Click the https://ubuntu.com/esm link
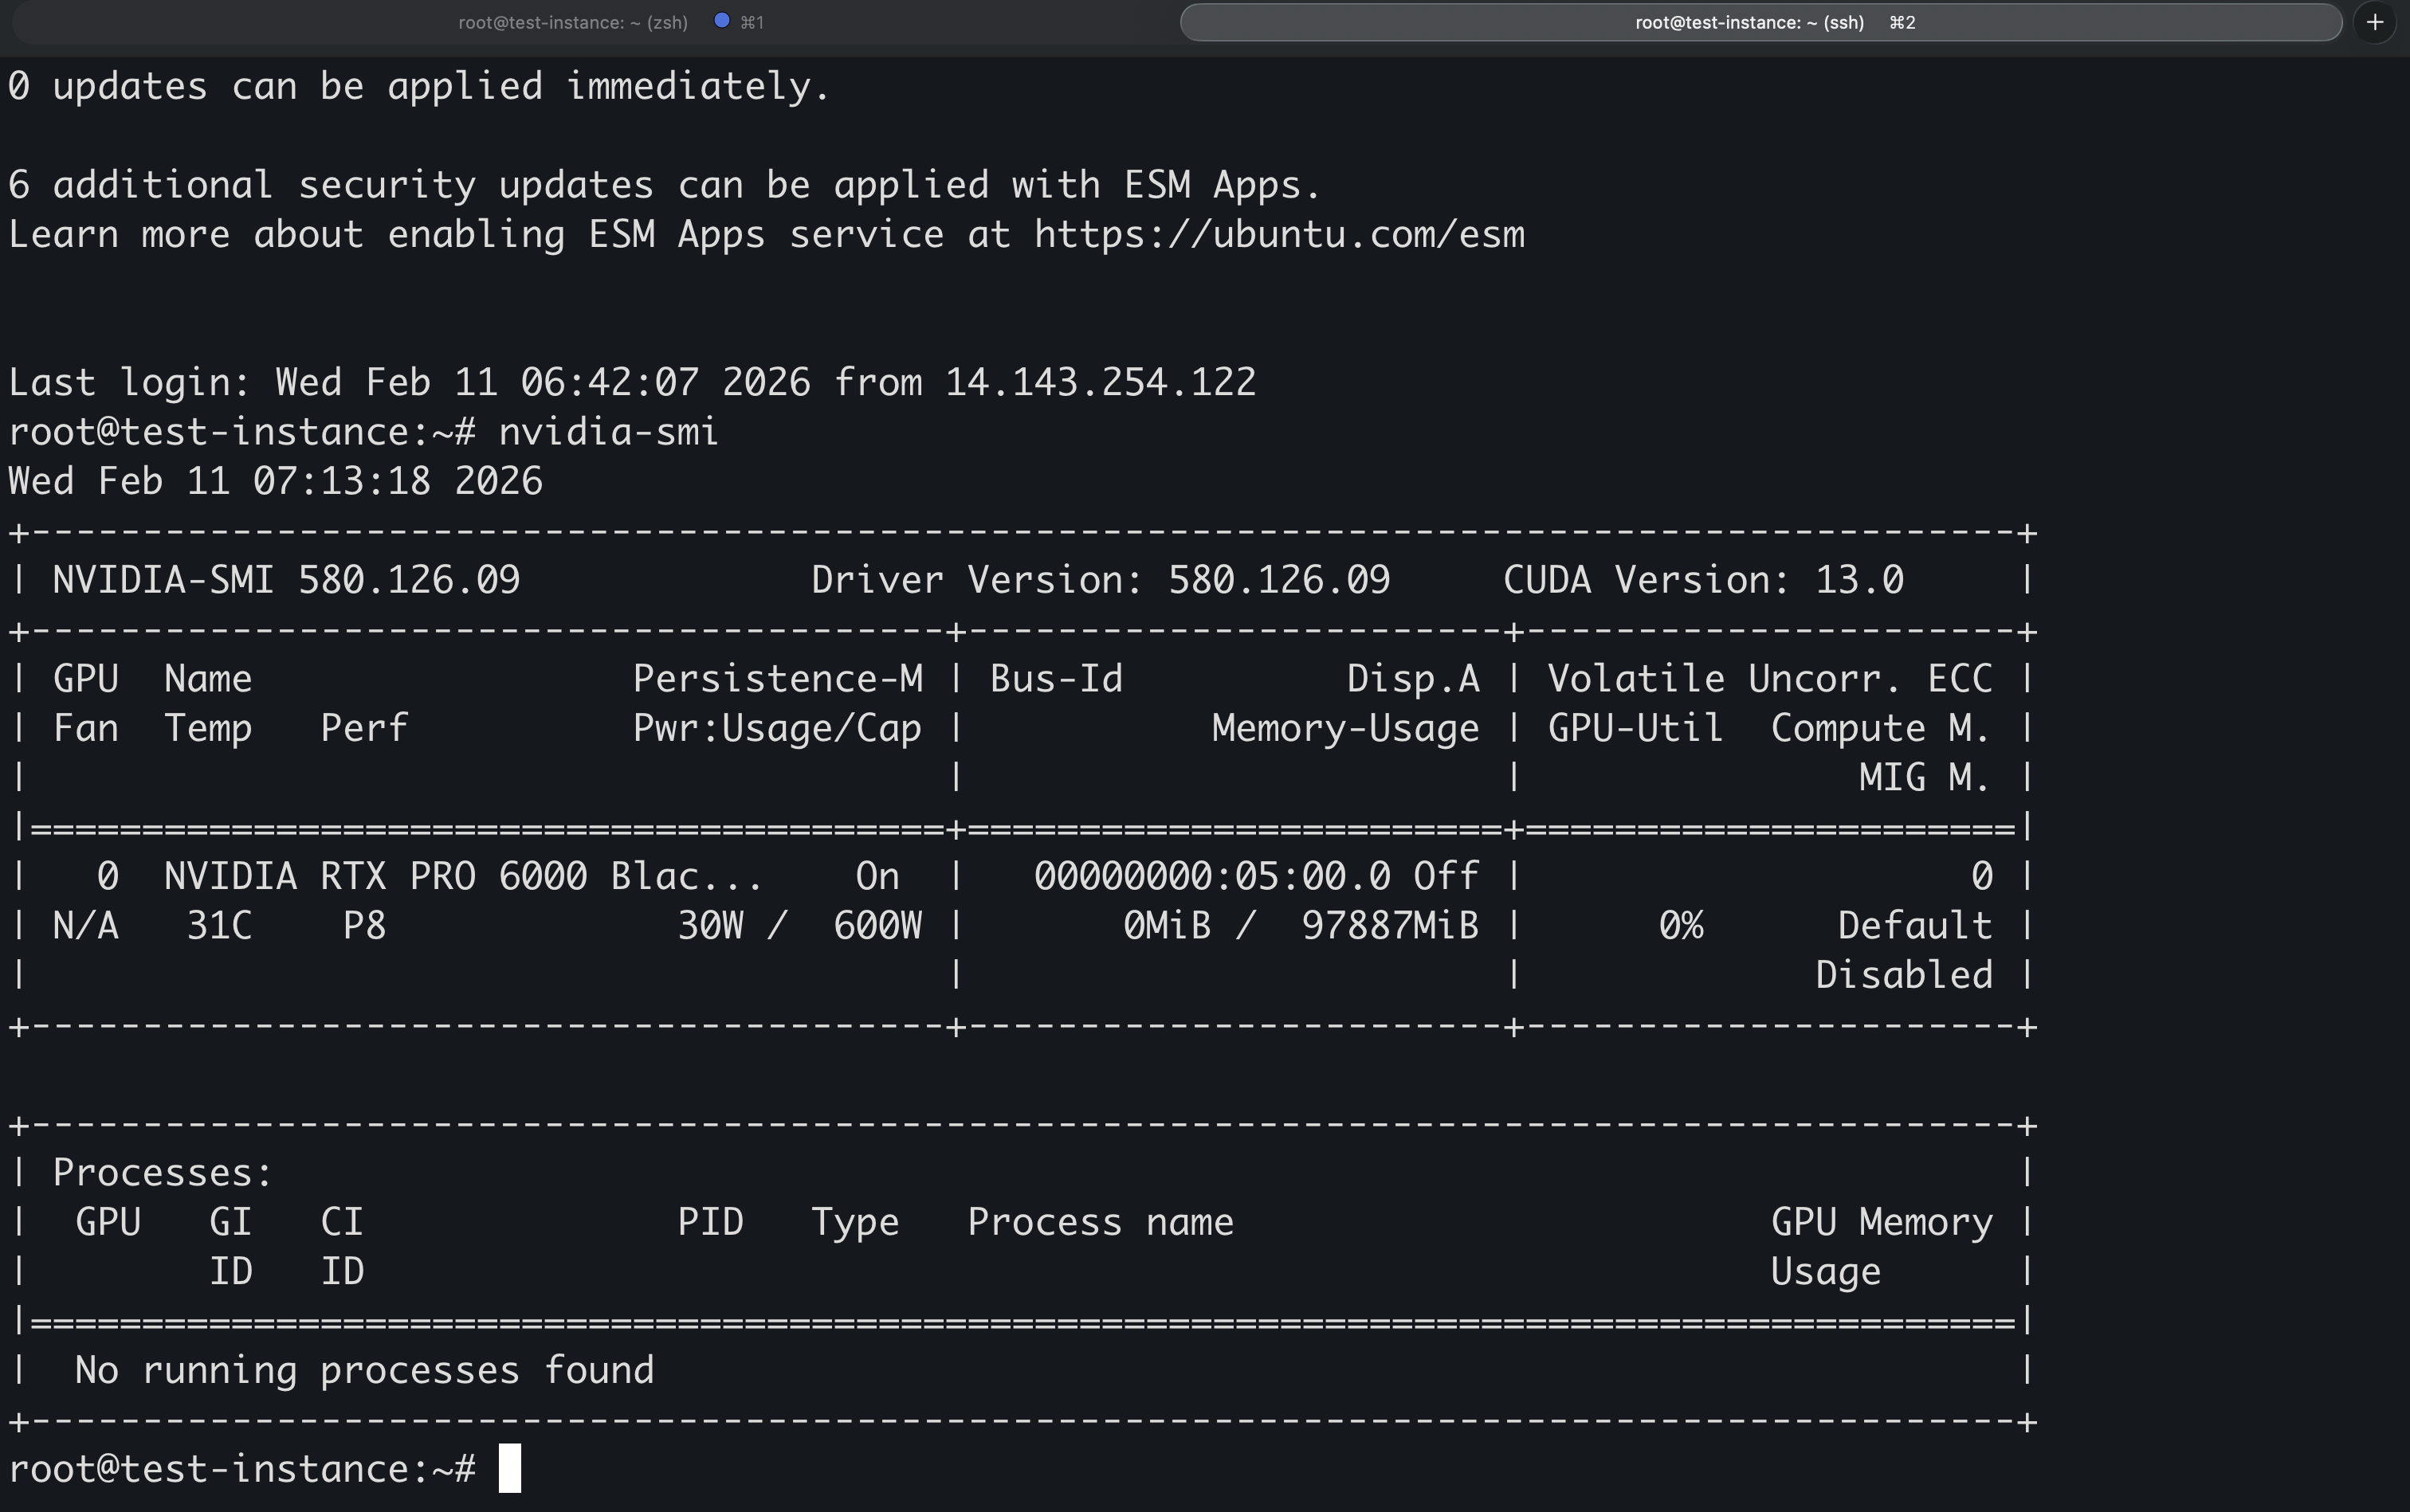Viewport: 2410px width, 1512px height. pos(1280,235)
